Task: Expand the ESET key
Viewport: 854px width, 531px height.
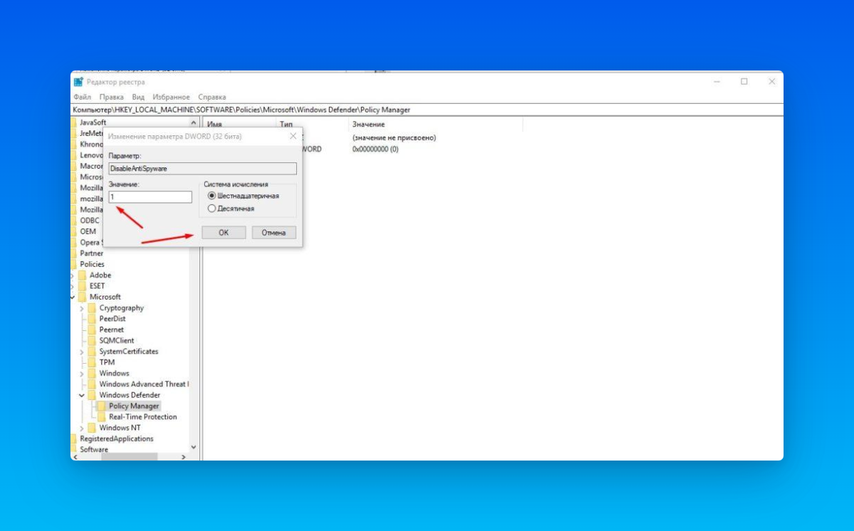Action: click(73, 286)
